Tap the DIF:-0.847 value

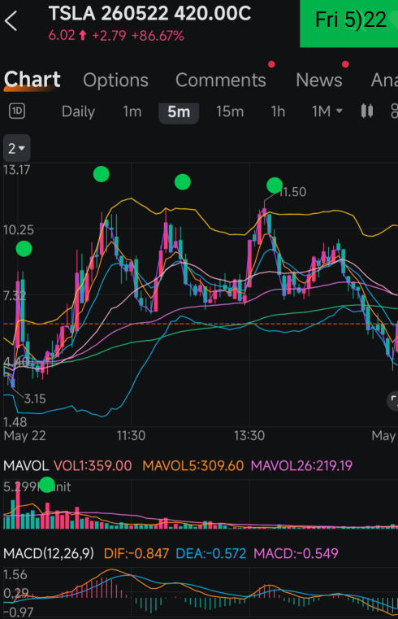(x=136, y=553)
